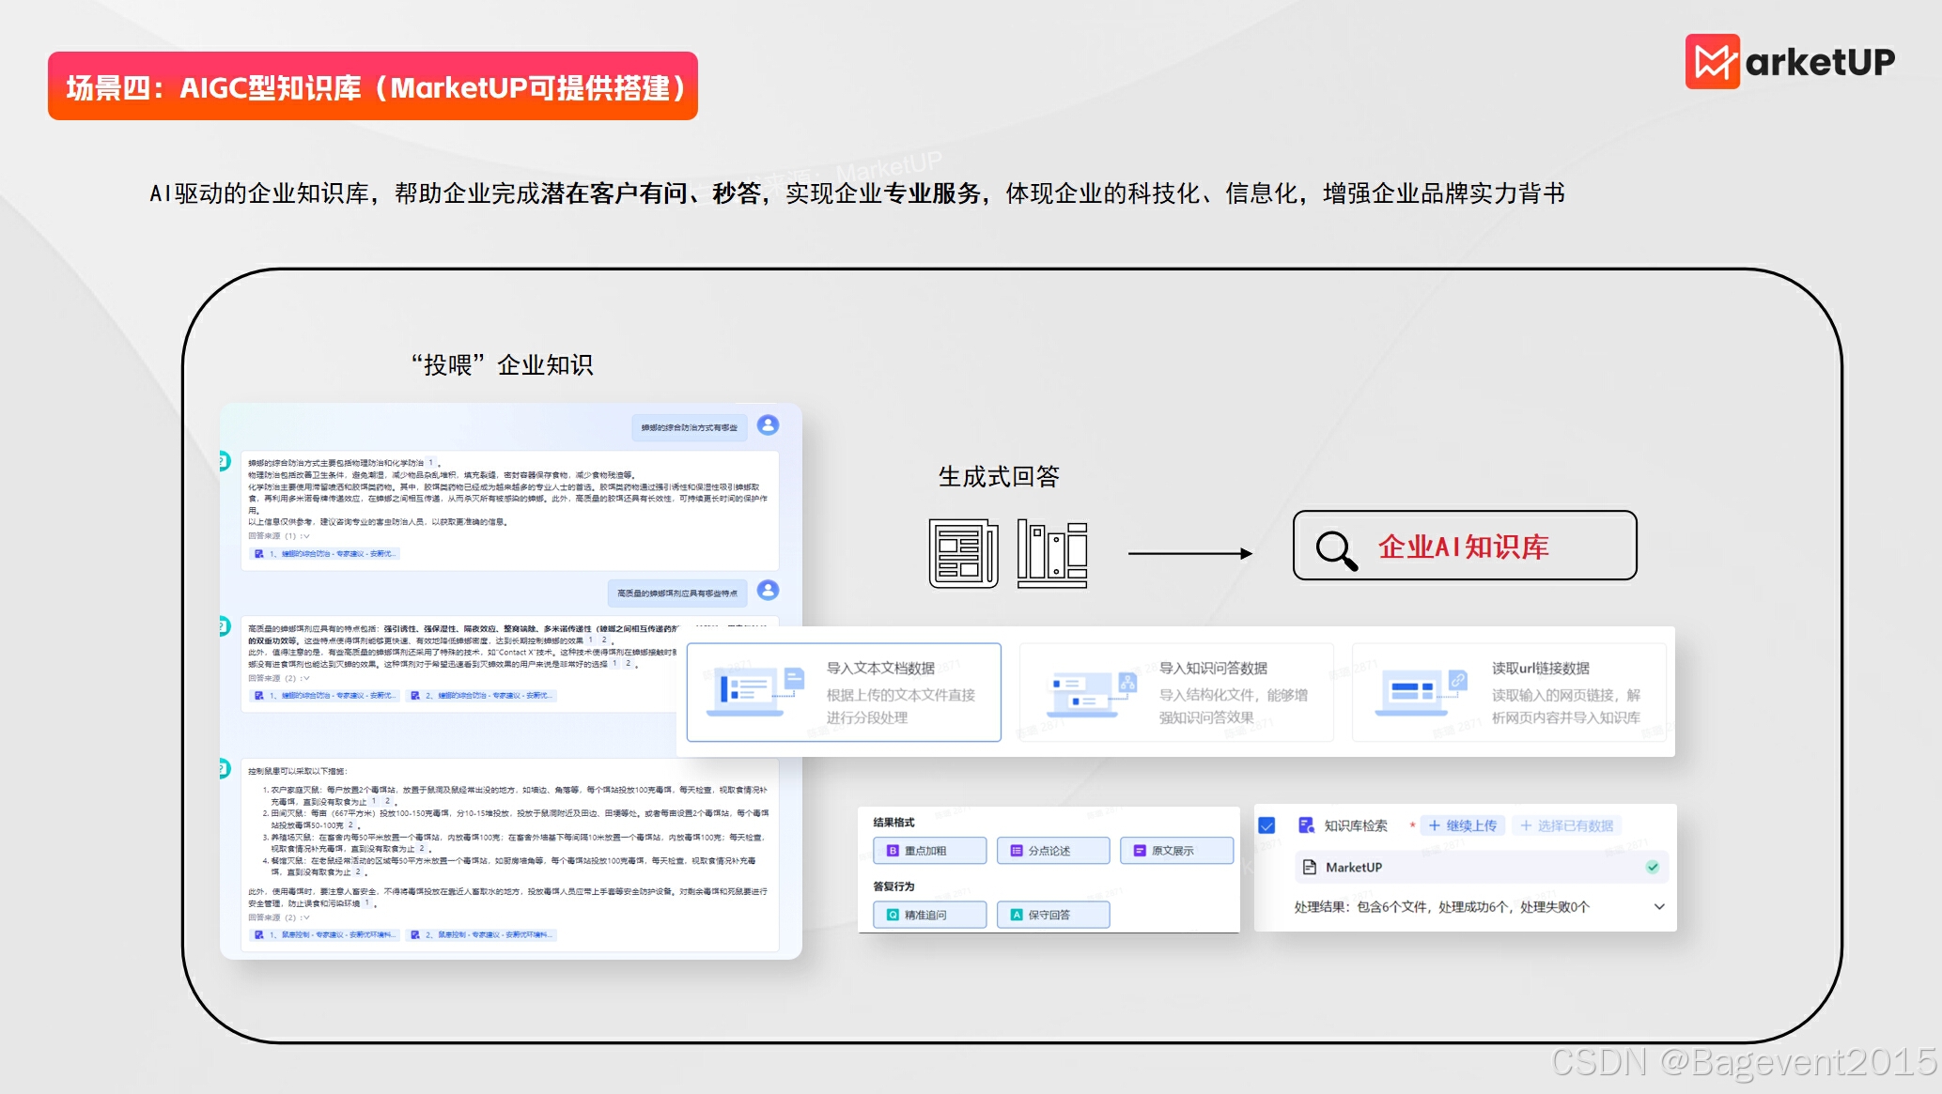The image size is (1942, 1094).
Task: Click the 继续上传 button
Action: point(1463,825)
